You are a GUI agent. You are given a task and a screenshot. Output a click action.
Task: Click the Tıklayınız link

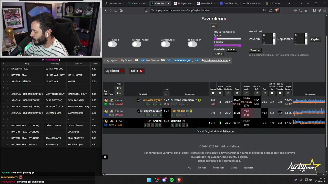click(228, 131)
